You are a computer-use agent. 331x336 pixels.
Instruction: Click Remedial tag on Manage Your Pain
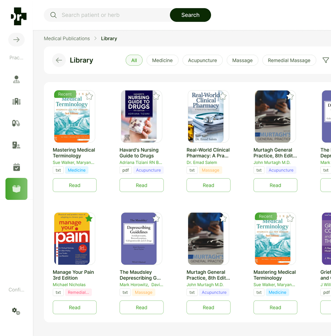pyautogui.click(x=78, y=292)
